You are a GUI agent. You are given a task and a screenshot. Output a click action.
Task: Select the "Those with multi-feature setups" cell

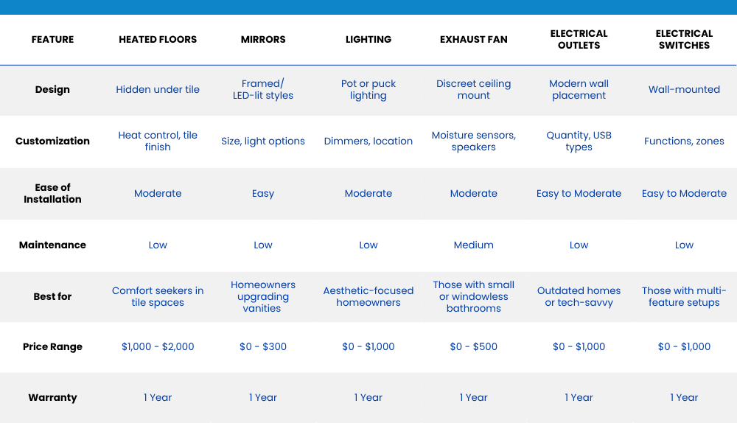pos(684,297)
